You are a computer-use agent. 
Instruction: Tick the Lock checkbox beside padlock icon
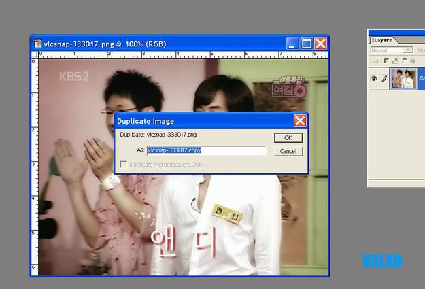click(405, 61)
